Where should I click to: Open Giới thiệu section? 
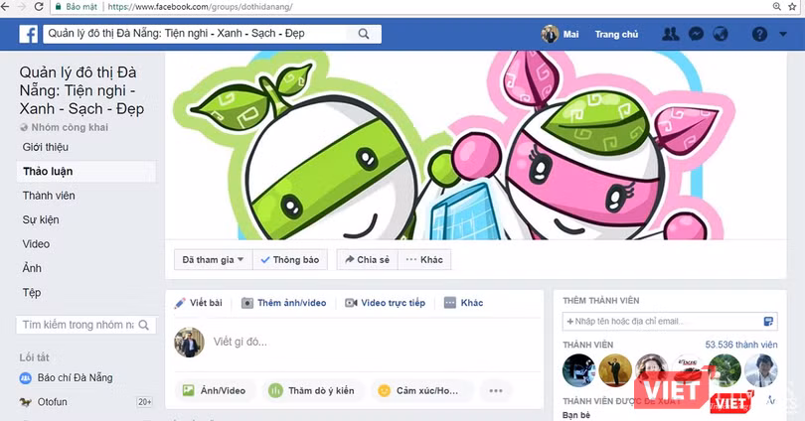click(45, 147)
